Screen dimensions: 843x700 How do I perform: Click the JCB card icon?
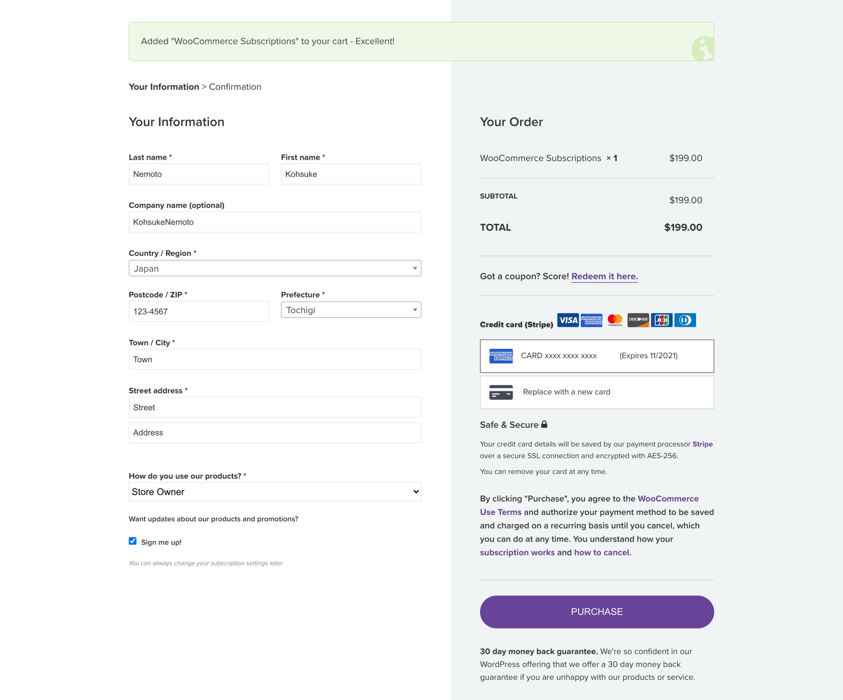coord(662,320)
